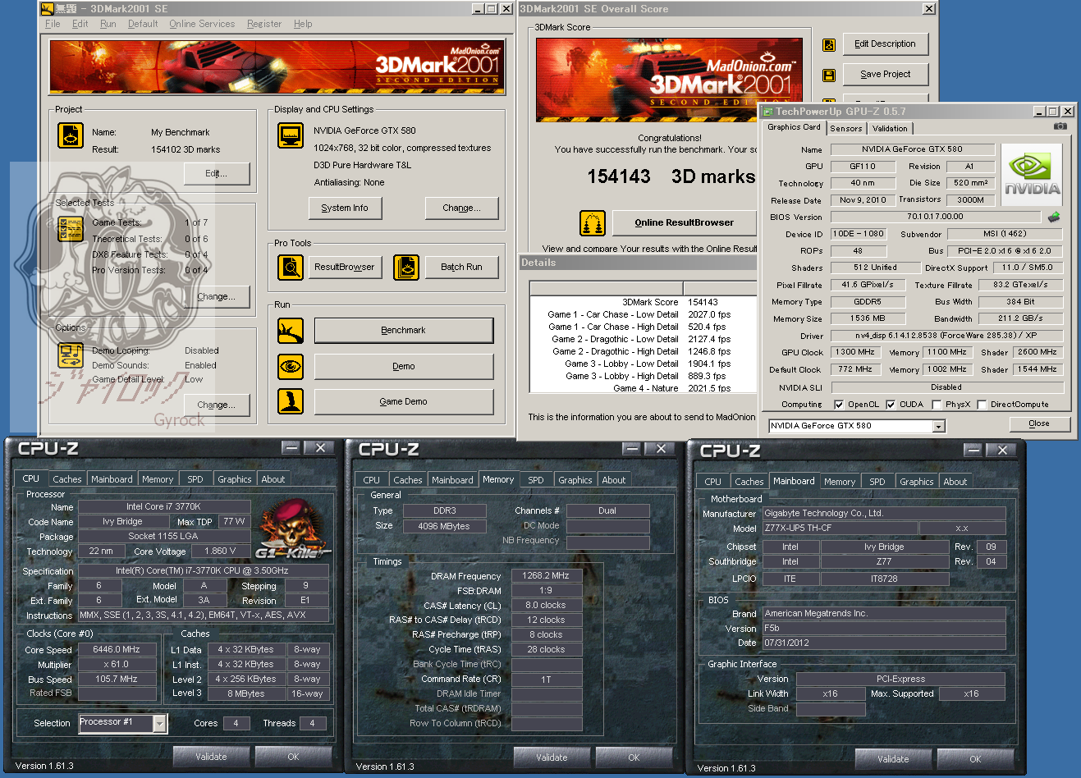
Task: Click the 'Game 4 - Nature' details row
Action: coord(644,388)
